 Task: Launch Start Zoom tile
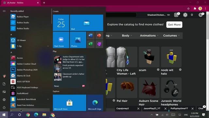coord(61,40)
